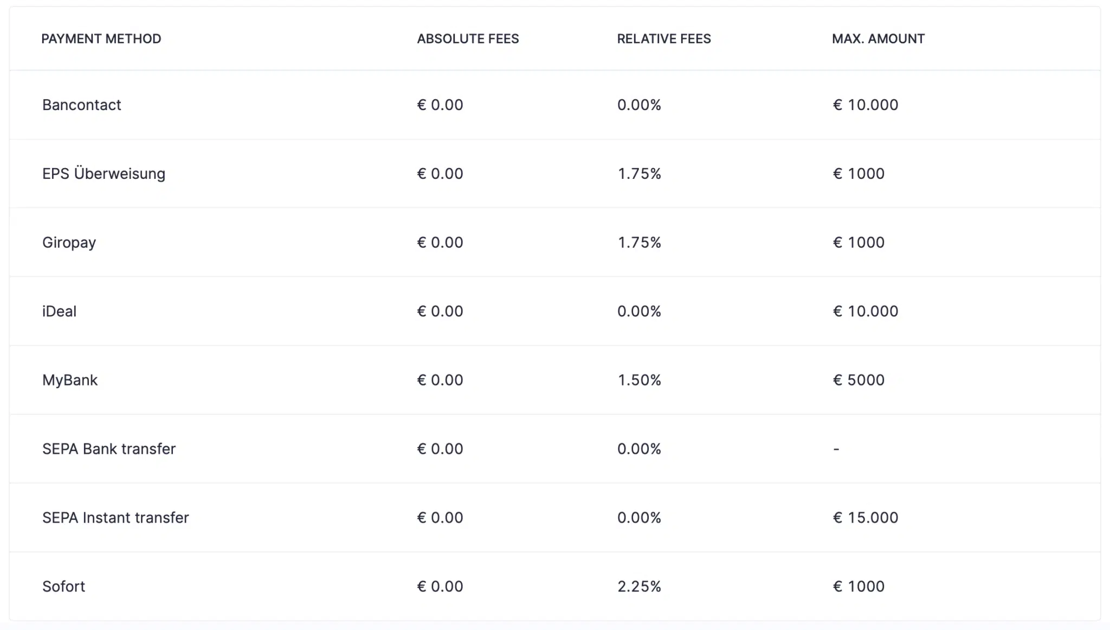This screenshot has width=1110, height=630.
Task: Select the Sofort payment method
Action: (555, 587)
